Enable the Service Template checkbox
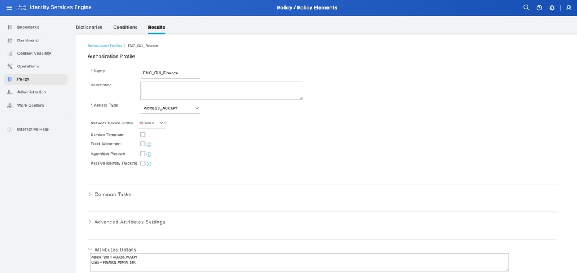Screen dimensions: 577x273 coord(143,135)
